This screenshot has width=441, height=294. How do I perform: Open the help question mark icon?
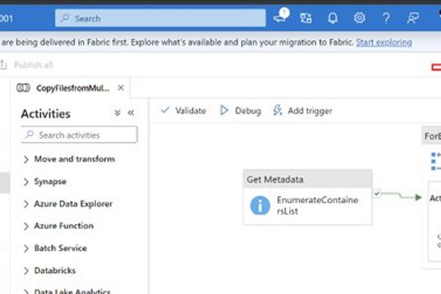tap(387, 18)
